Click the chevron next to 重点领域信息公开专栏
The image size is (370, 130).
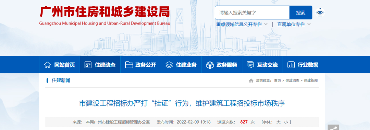[266, 24]
